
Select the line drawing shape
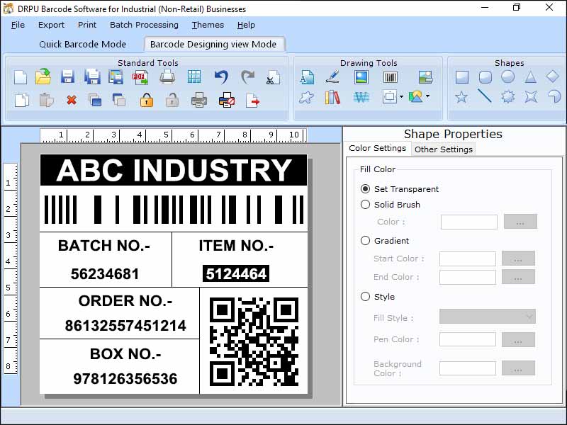[x=485, y=96]
